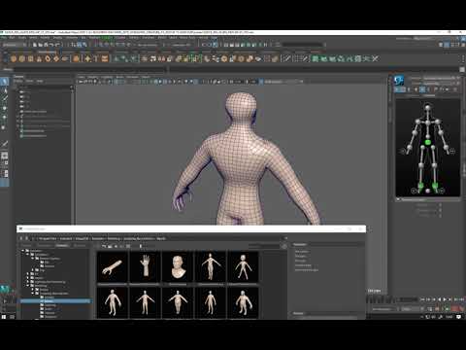Select the head bust mesh thumbnail

click(x=178, y=267)
